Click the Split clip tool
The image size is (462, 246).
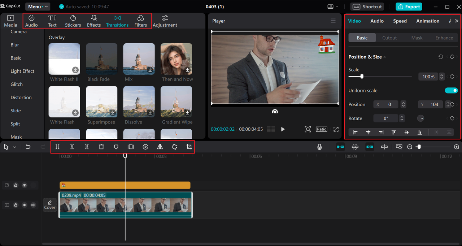pyautogui.click(x=57, y=147)
